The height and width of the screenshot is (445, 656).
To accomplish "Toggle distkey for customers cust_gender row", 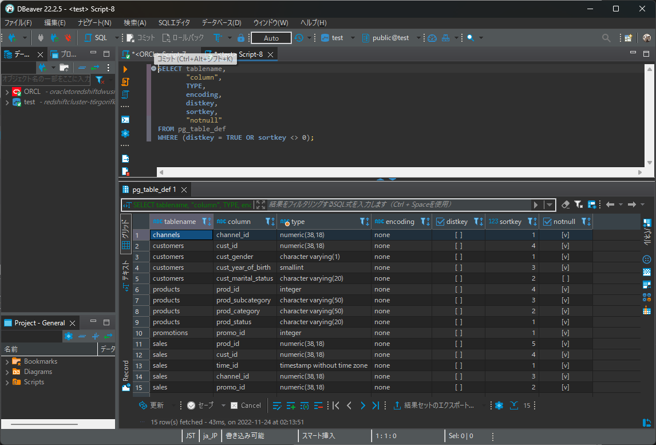I will click(459, 257).
